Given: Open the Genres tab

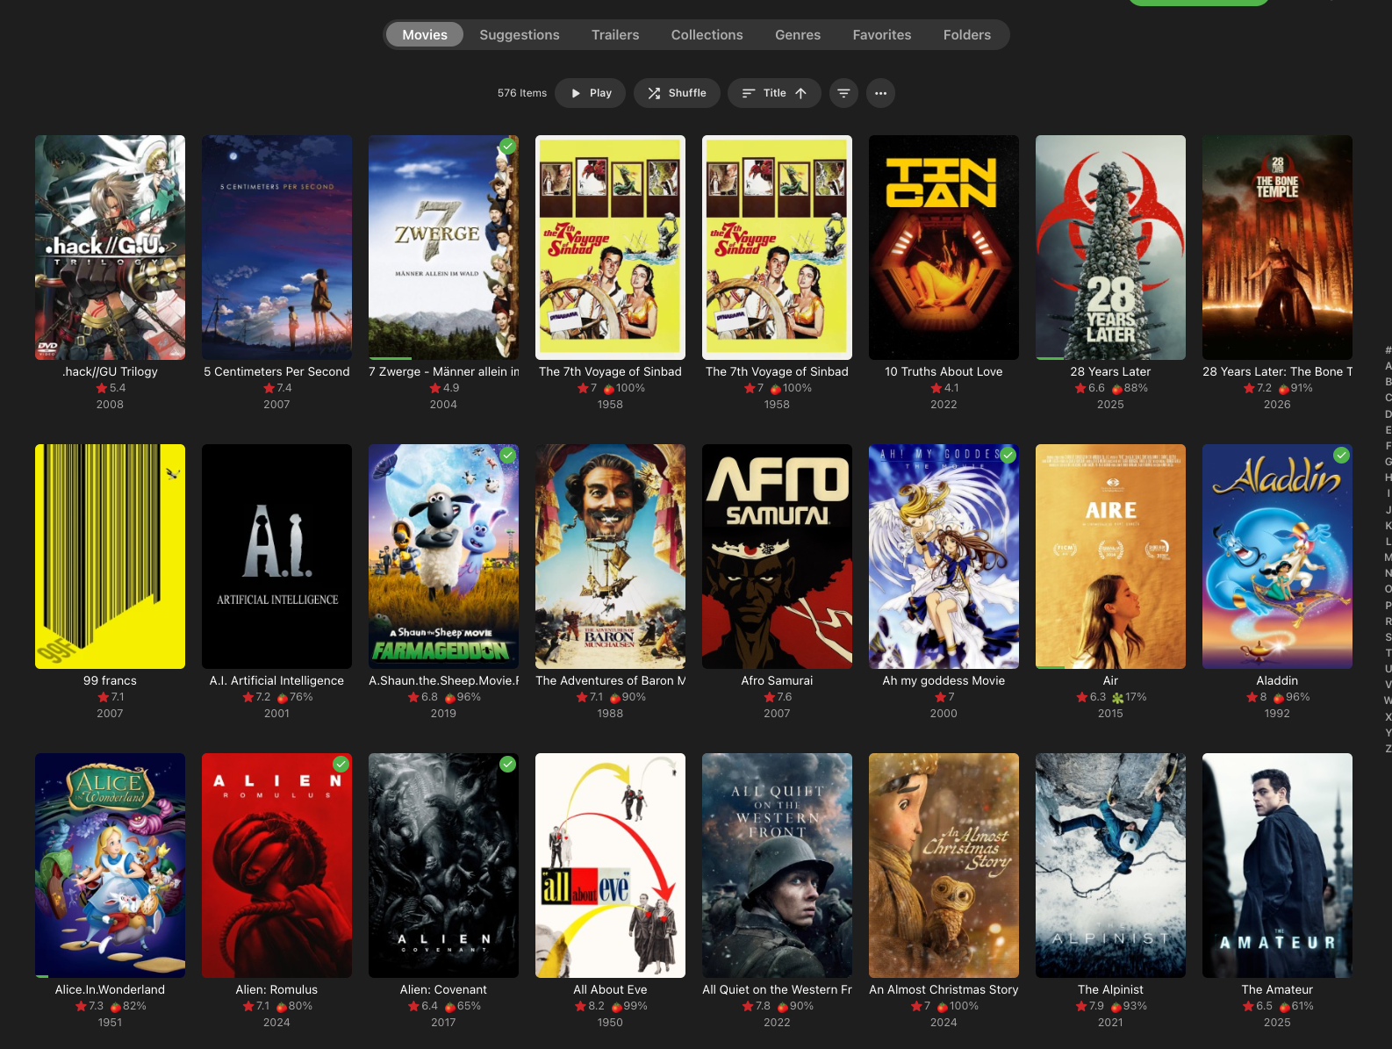Looking at the screenshot, I should tap(798, 35).
